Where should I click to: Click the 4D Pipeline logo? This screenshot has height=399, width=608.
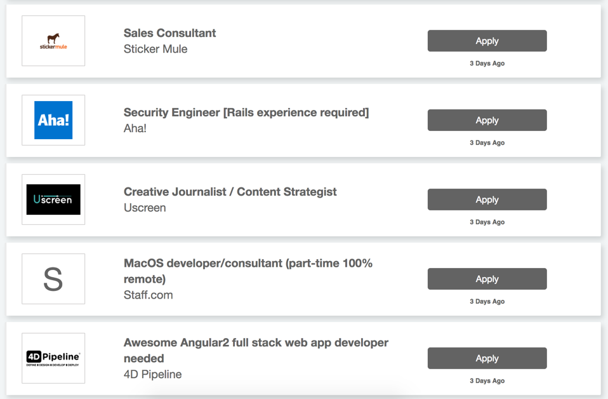coord(53,358)
